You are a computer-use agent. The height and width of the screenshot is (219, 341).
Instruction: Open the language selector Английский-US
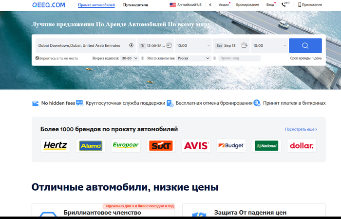186,5
